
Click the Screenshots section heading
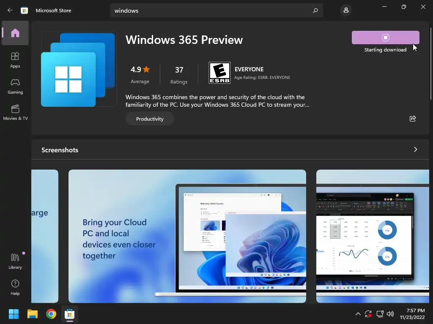coord(60,150)
